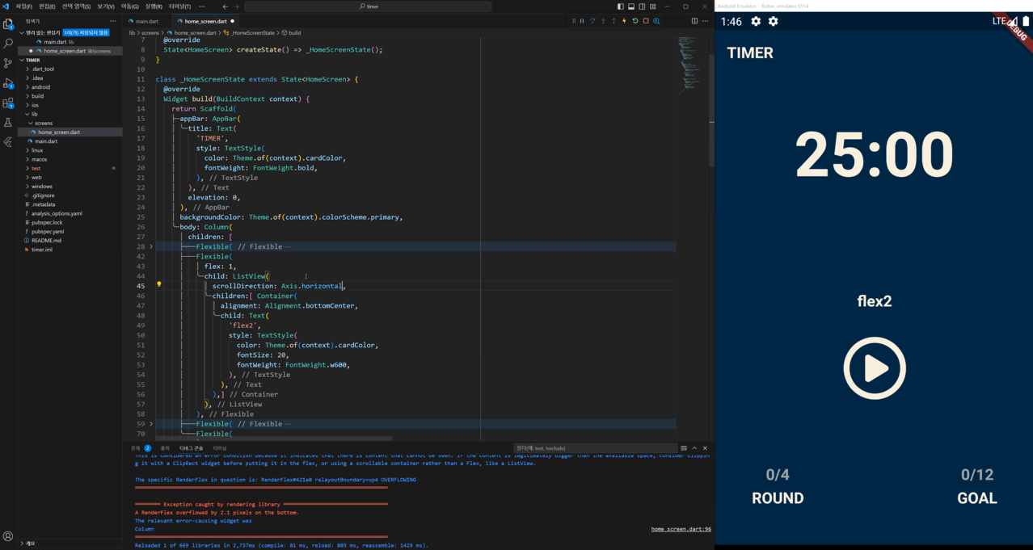Go back with the title bar arrow
1033x550 pixels.
click(226, 6)
